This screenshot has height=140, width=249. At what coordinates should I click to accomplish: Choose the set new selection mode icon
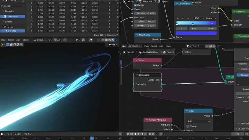click(8, 45)
